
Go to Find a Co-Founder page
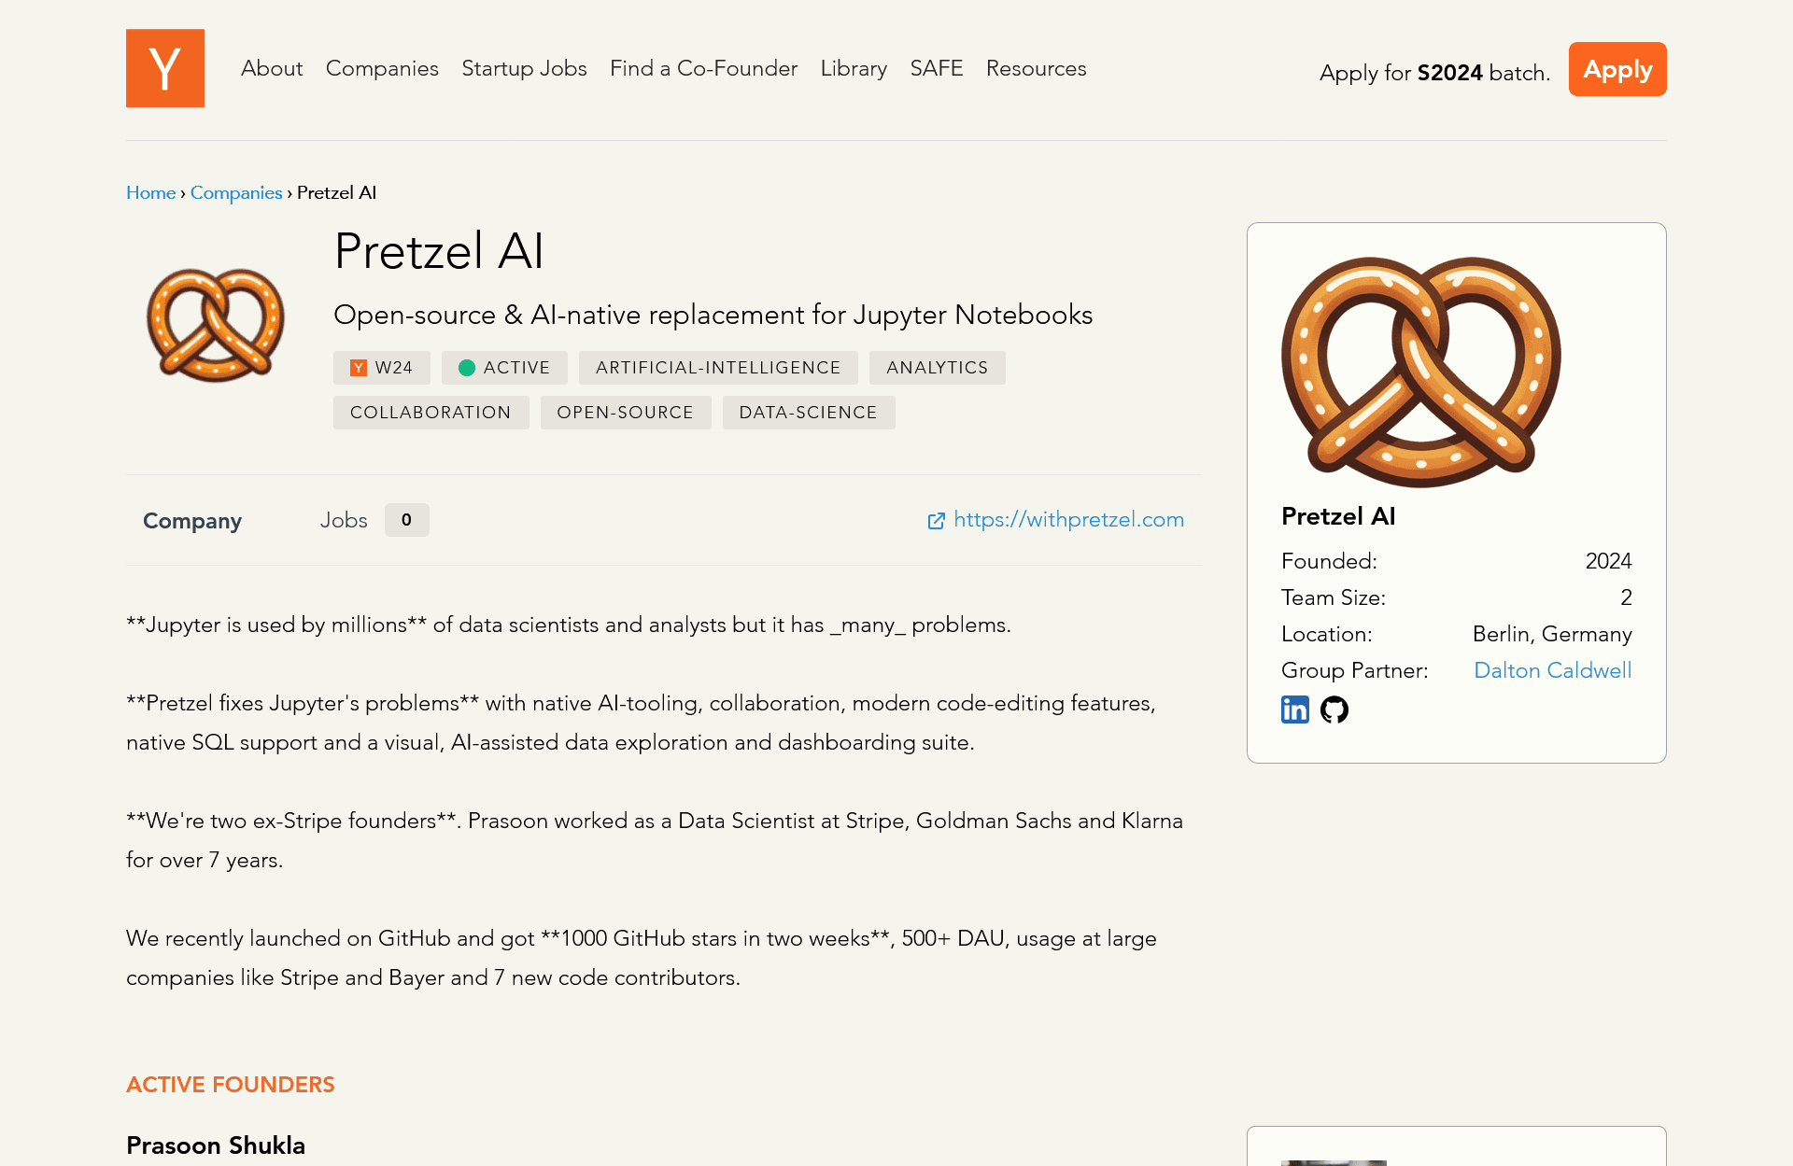point(703,68)
